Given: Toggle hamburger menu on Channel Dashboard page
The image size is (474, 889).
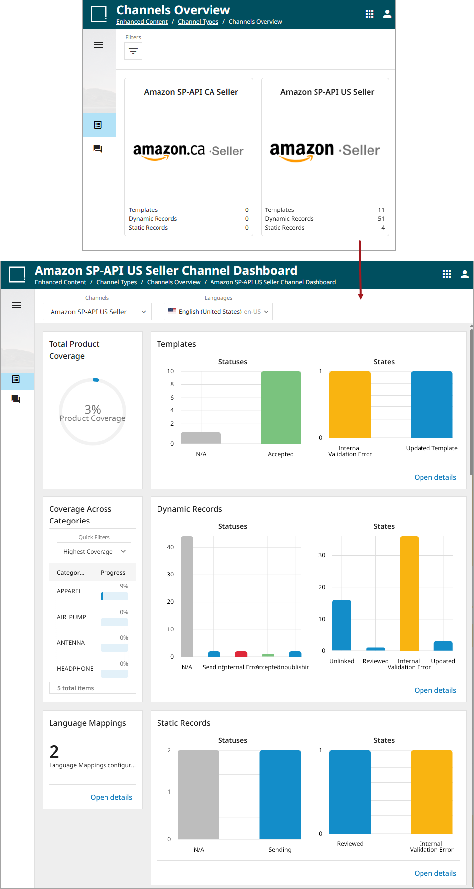Looking at the screenshot, I should click(16, 305).
